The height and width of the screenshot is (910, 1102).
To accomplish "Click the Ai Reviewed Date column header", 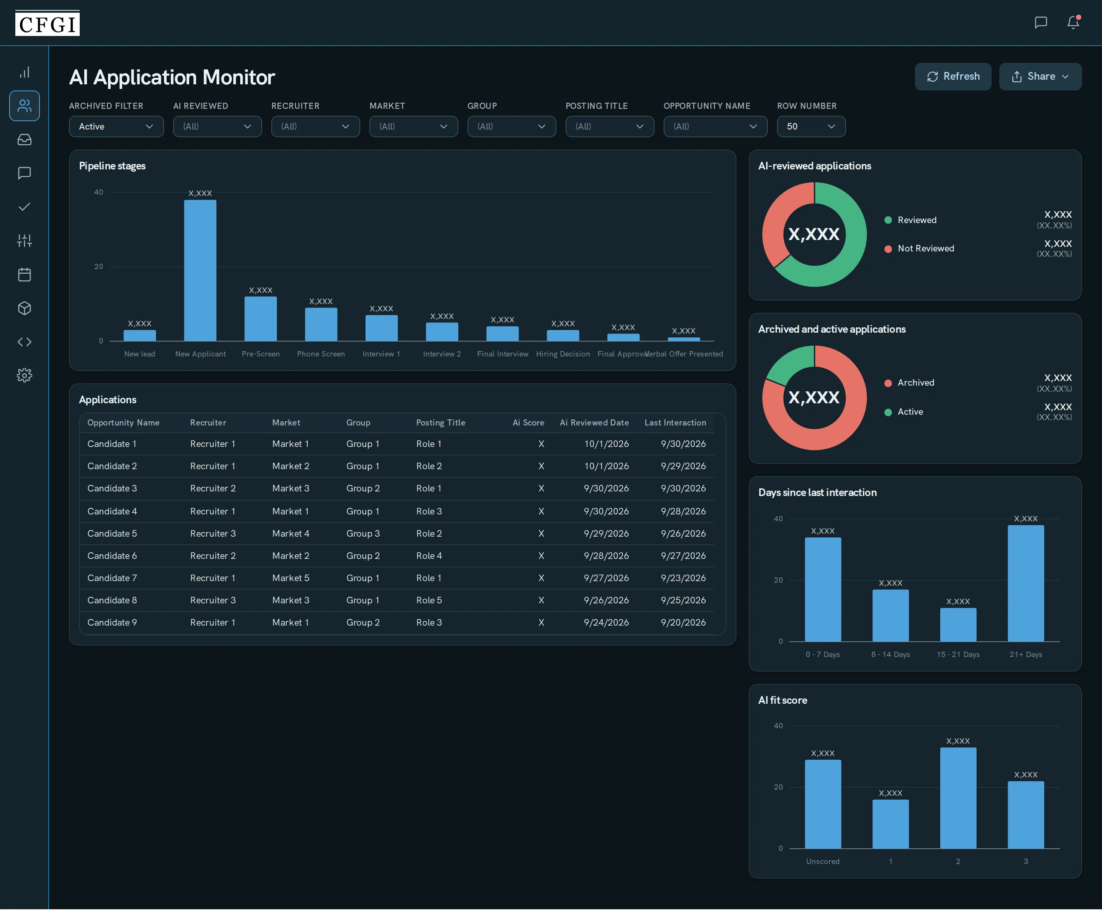I will point(594,422).
